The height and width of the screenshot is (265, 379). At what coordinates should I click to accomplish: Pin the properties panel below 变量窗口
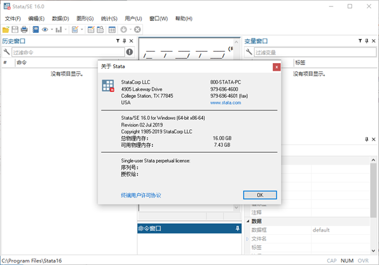point(366,139)
